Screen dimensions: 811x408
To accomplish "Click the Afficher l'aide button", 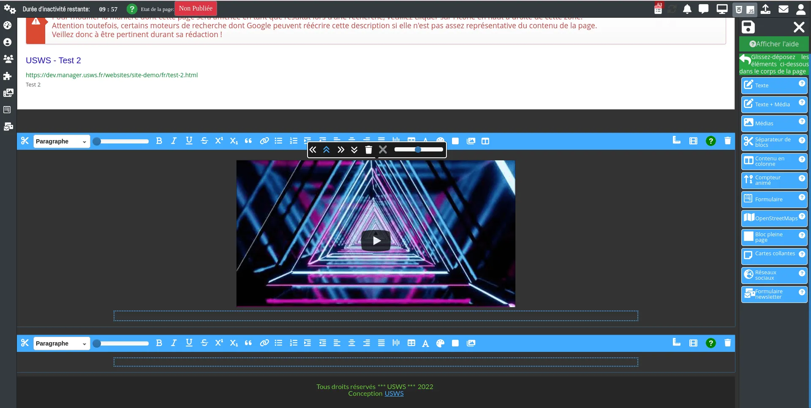I will click(x=774, y=44).
